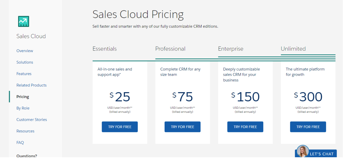Go to Overview in the sidebar

[x=25, y=51]
